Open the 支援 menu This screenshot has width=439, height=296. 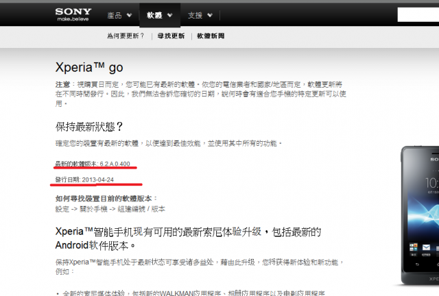pos(195,15)
